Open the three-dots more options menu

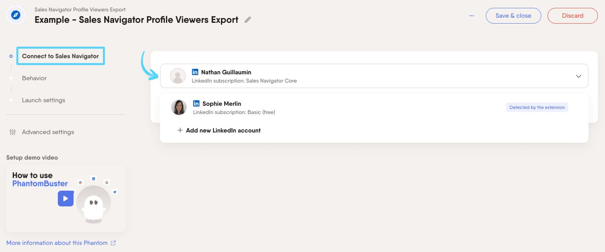coord(472,16)
